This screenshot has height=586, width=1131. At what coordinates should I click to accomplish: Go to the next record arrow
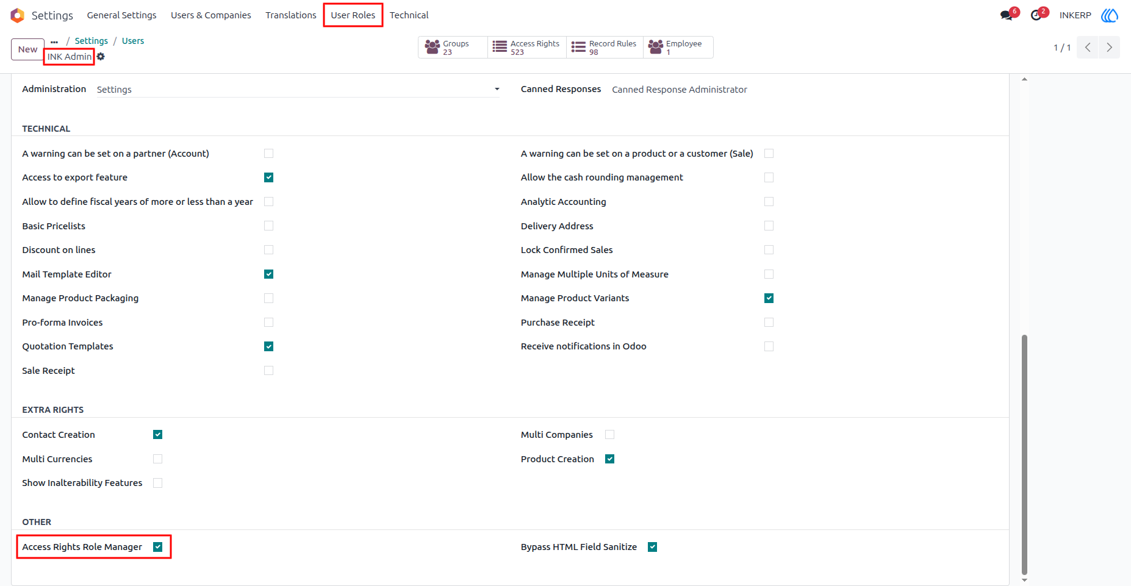point(1109,48)
